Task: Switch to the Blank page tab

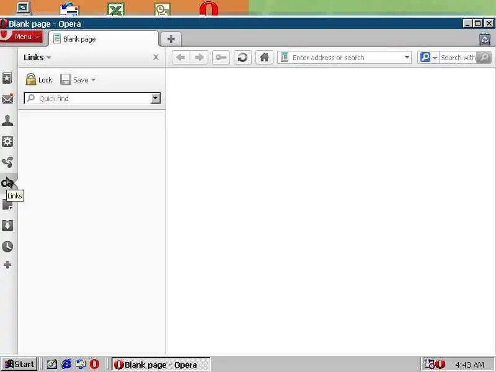Action: point(104,39)
